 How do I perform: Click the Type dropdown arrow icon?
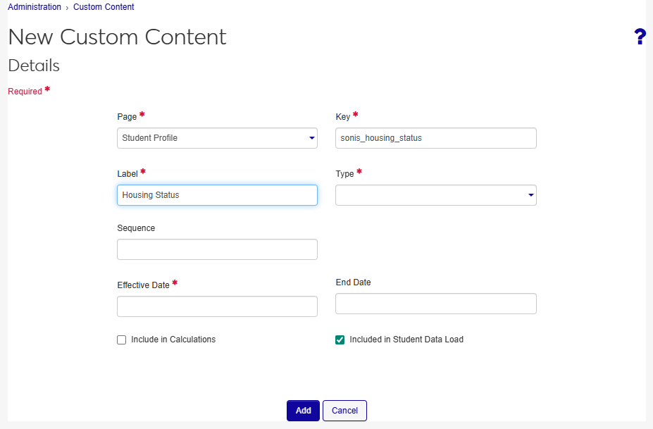(530, 195)
